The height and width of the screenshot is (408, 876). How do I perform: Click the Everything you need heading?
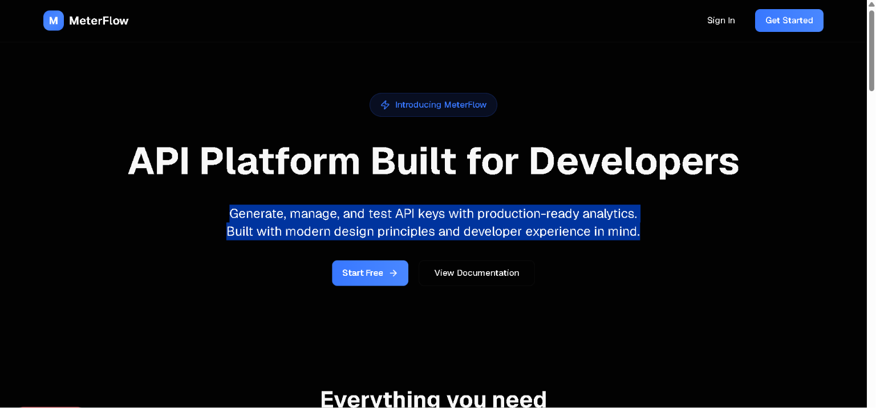tap(433, 398)
